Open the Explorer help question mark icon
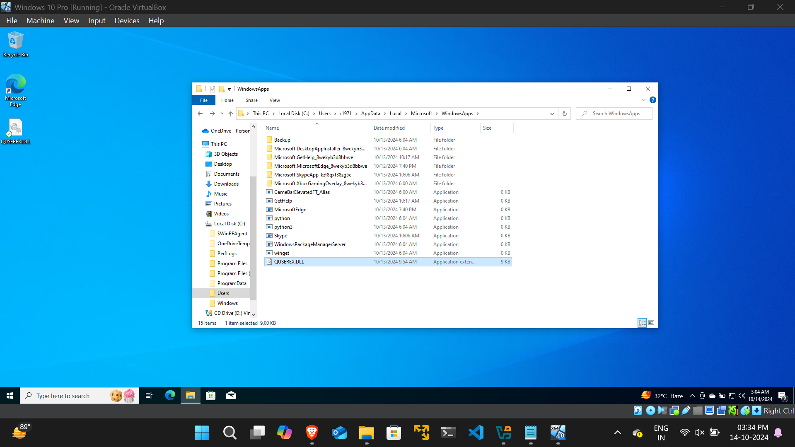 pyautogui.click(x=652, y=100)
